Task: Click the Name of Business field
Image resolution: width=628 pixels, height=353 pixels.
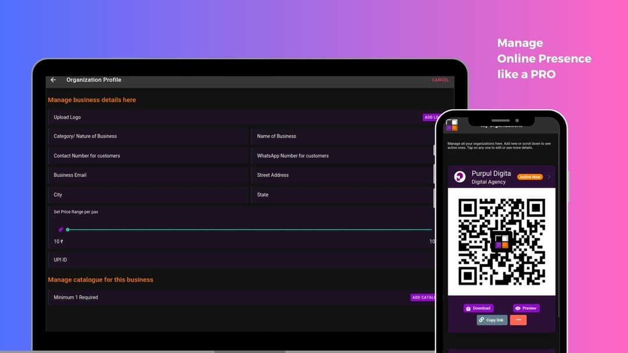Action: (343, 136)
